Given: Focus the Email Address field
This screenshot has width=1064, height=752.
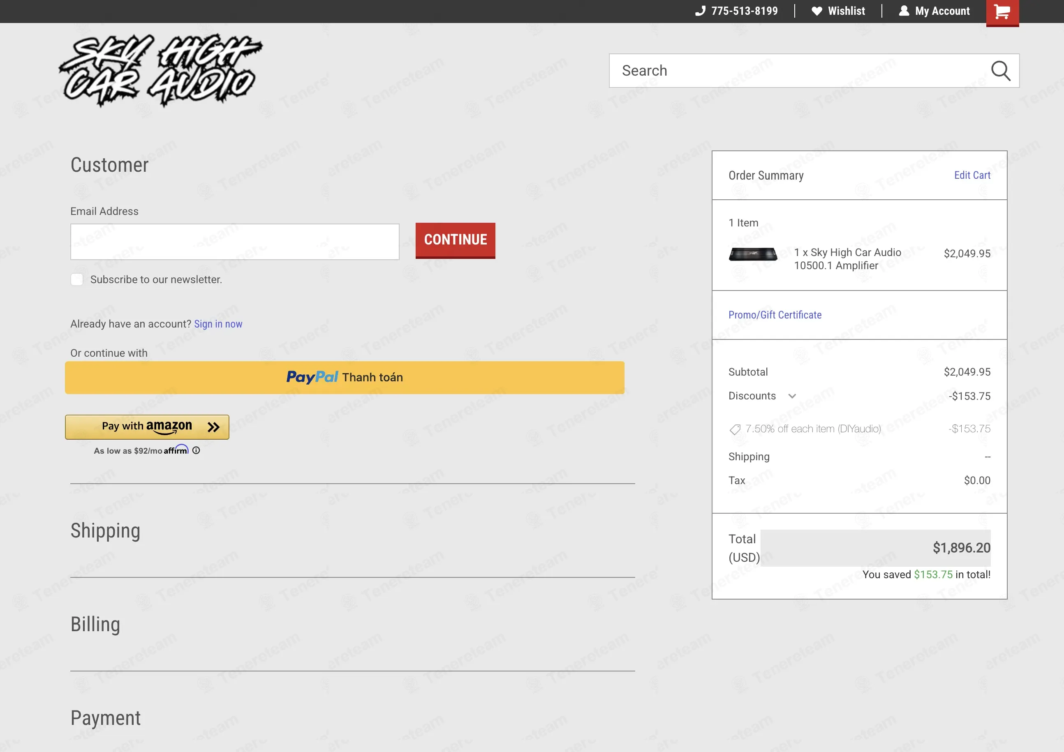Looking at the screenshot, I should pos(234,242).
